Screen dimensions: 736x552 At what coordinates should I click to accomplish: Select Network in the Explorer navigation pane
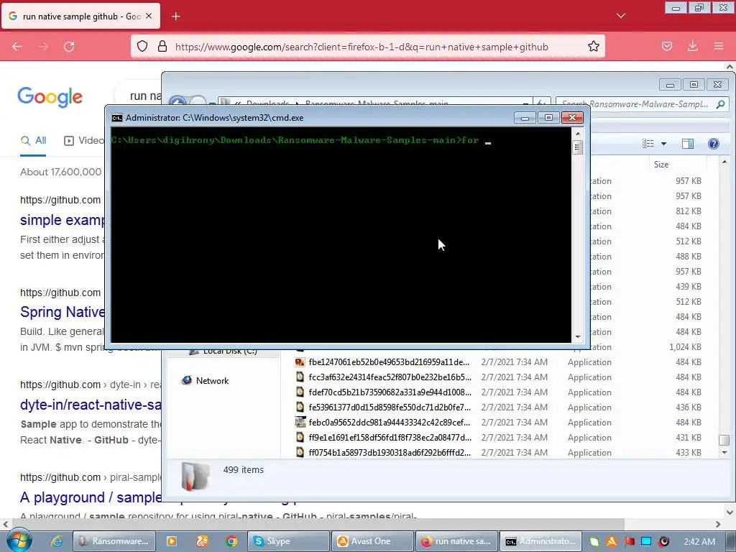pyautogui.click(x=212, y=381)
